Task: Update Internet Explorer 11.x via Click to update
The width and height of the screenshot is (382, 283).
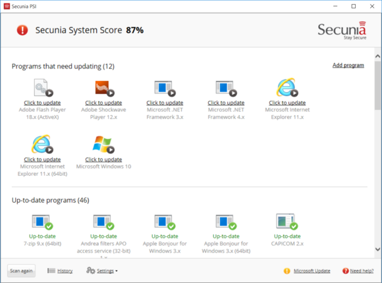Action: (287, 103)
